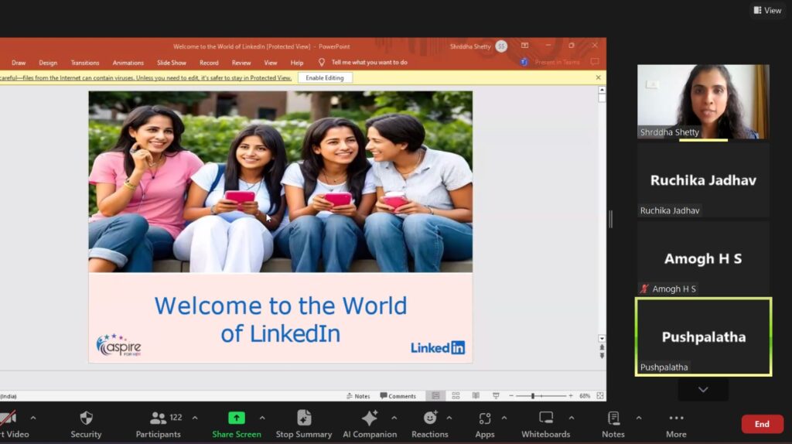The width and height of the screenshot is (792, 444).
Task: Show more participants with the down chevron
Action: [703, 390]
